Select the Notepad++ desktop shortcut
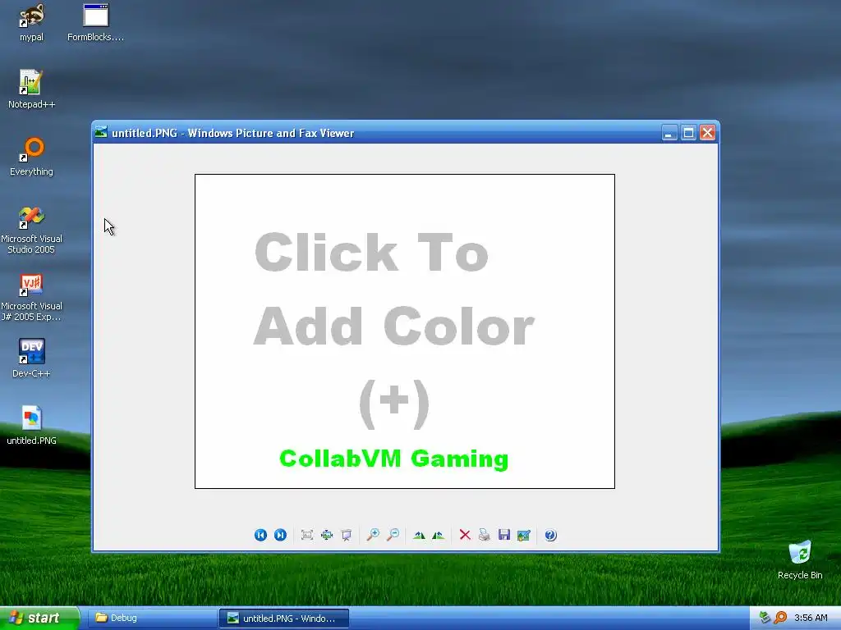 pos(31,89)
